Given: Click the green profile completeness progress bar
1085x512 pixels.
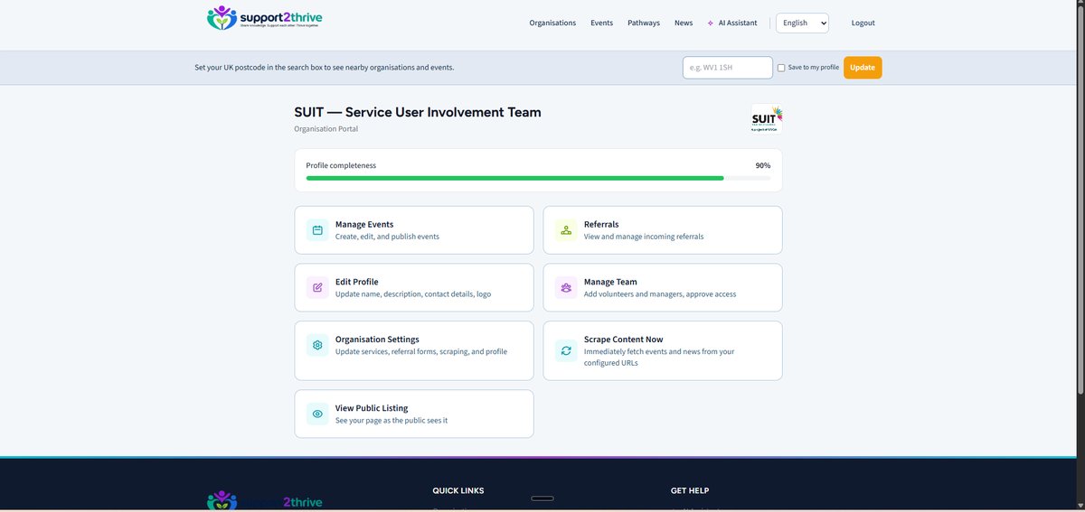Looking at the screenshot, I should tap(514, 178).
